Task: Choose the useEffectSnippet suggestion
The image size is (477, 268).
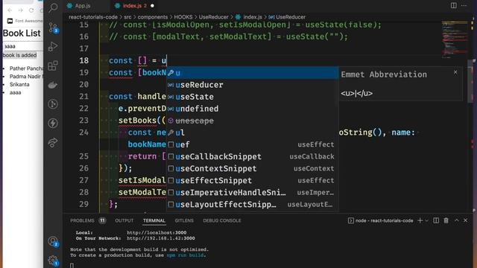Action: point(253,180)
